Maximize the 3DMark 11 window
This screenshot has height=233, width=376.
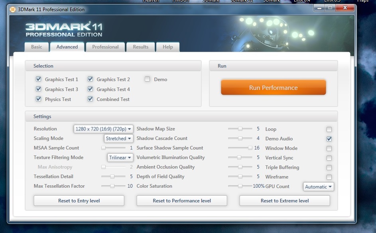(330, 8)
